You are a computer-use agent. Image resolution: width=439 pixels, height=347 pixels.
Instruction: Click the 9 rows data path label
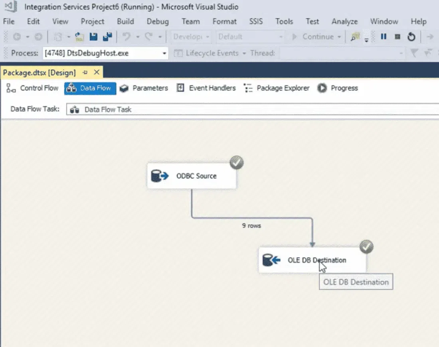click(251, 226)
